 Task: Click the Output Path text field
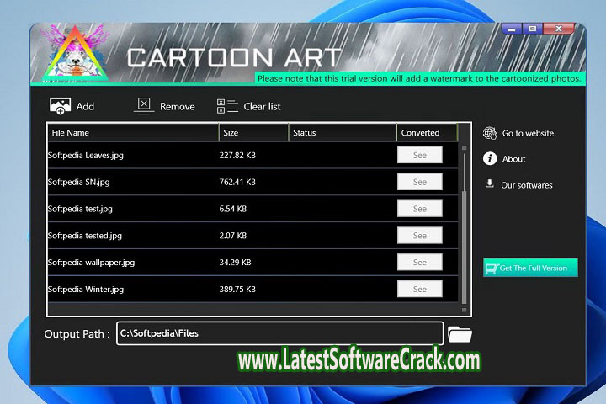(278, 333)
